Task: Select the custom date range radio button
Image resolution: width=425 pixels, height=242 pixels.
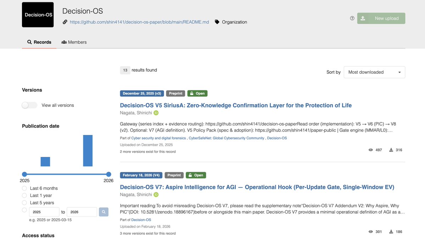Action: click(x=24, y=210)
